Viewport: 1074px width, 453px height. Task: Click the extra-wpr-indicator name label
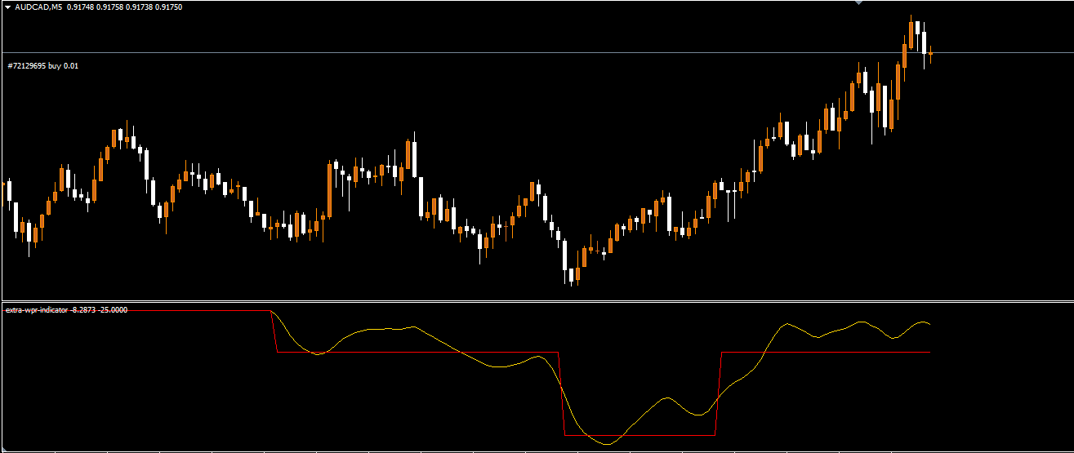pos(37,310)
